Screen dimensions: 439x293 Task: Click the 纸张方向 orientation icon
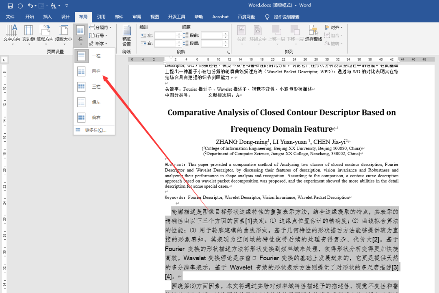[x=45, y=35]
